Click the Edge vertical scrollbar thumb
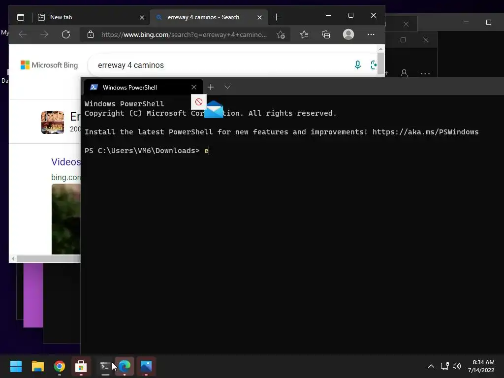504x378 pixels. click(x=380, y=63)
